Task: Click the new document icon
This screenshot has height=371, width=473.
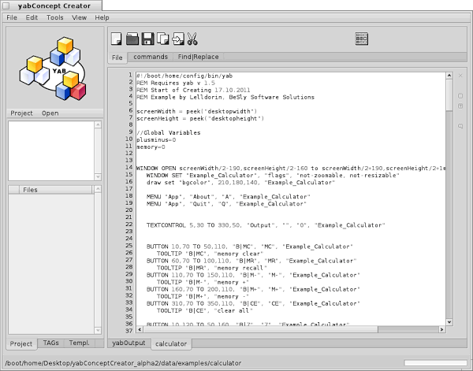Action: pyautogui.click(x=117, y=38)
